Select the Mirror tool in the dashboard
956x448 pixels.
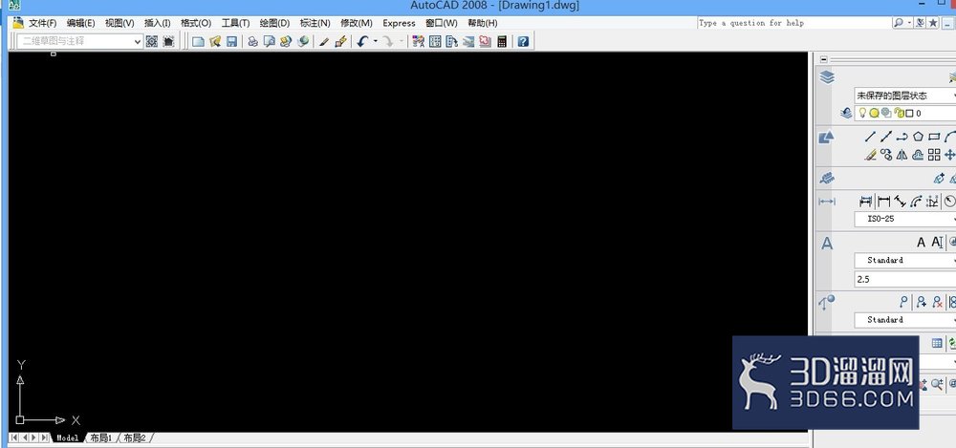coord(902,155)
